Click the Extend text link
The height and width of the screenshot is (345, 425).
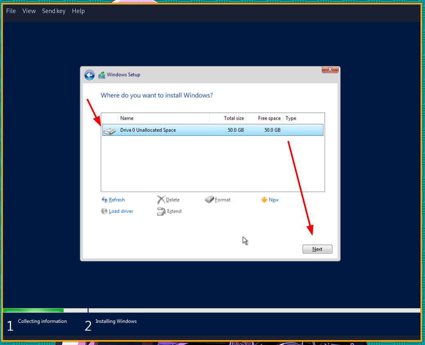point(174,211)
